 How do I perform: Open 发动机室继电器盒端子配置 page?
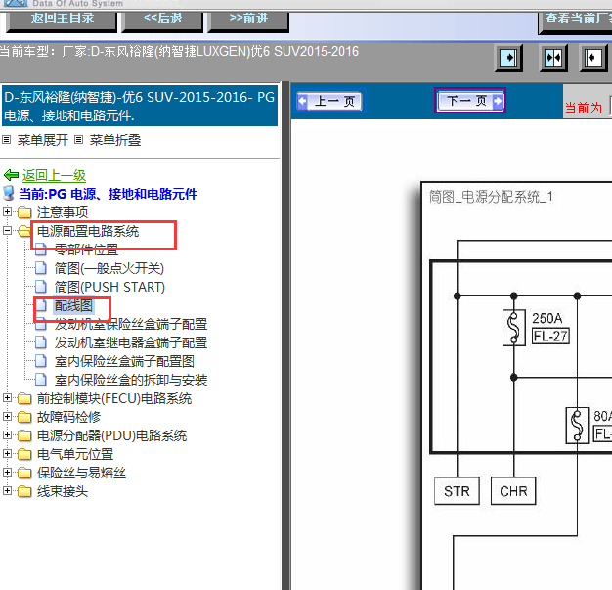(131, 342)
